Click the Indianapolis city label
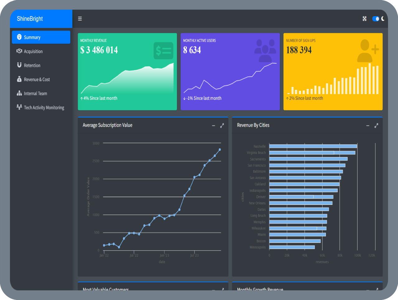Image resolution: width=398 pixels, height=300 pixels. [x=257, y=191]
